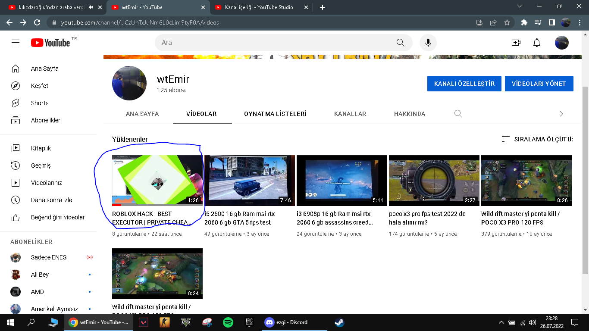
Task: Go back in Chrome
Action: pyautogui.click(x=9, y=22)
